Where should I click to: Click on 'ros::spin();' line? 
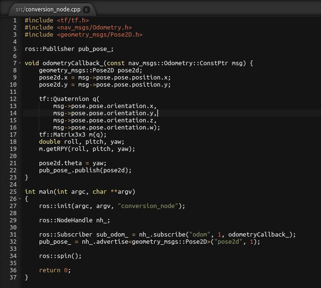(x=60, y=256)
